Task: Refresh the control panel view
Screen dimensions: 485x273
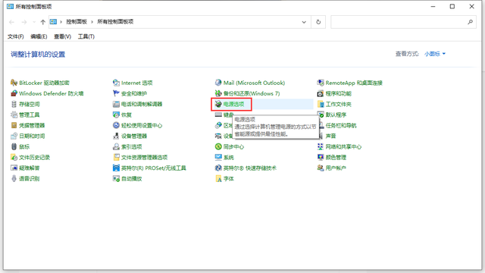Action: pyautogui.click(x=318, y=22)
